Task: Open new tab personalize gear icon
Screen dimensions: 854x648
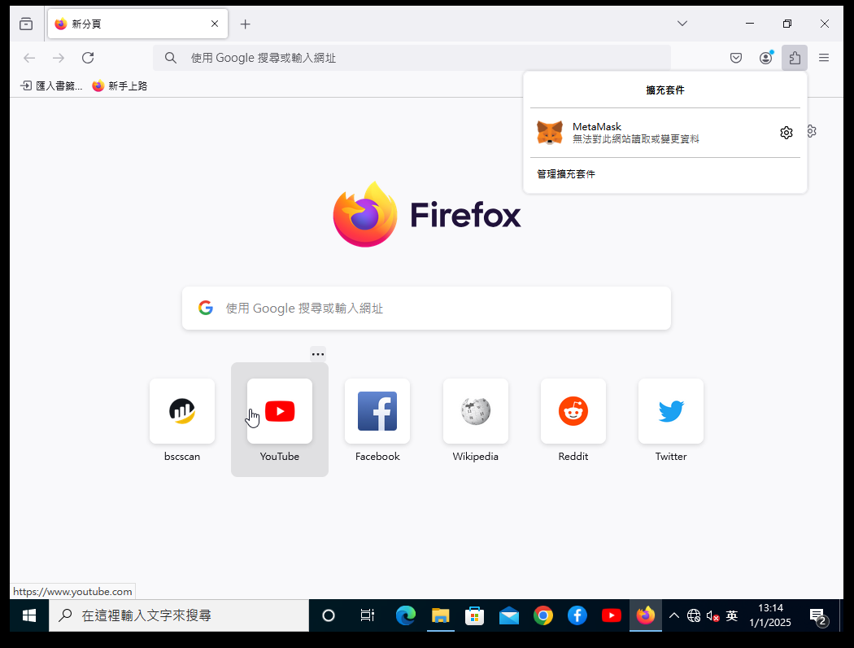Action: click(812, 131)
